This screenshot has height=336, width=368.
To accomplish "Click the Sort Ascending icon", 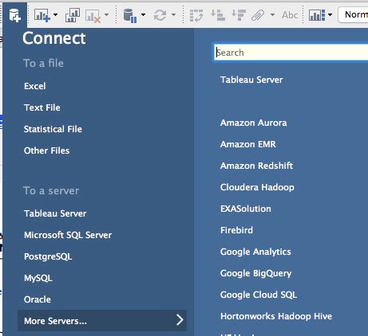I will [218, 15].
